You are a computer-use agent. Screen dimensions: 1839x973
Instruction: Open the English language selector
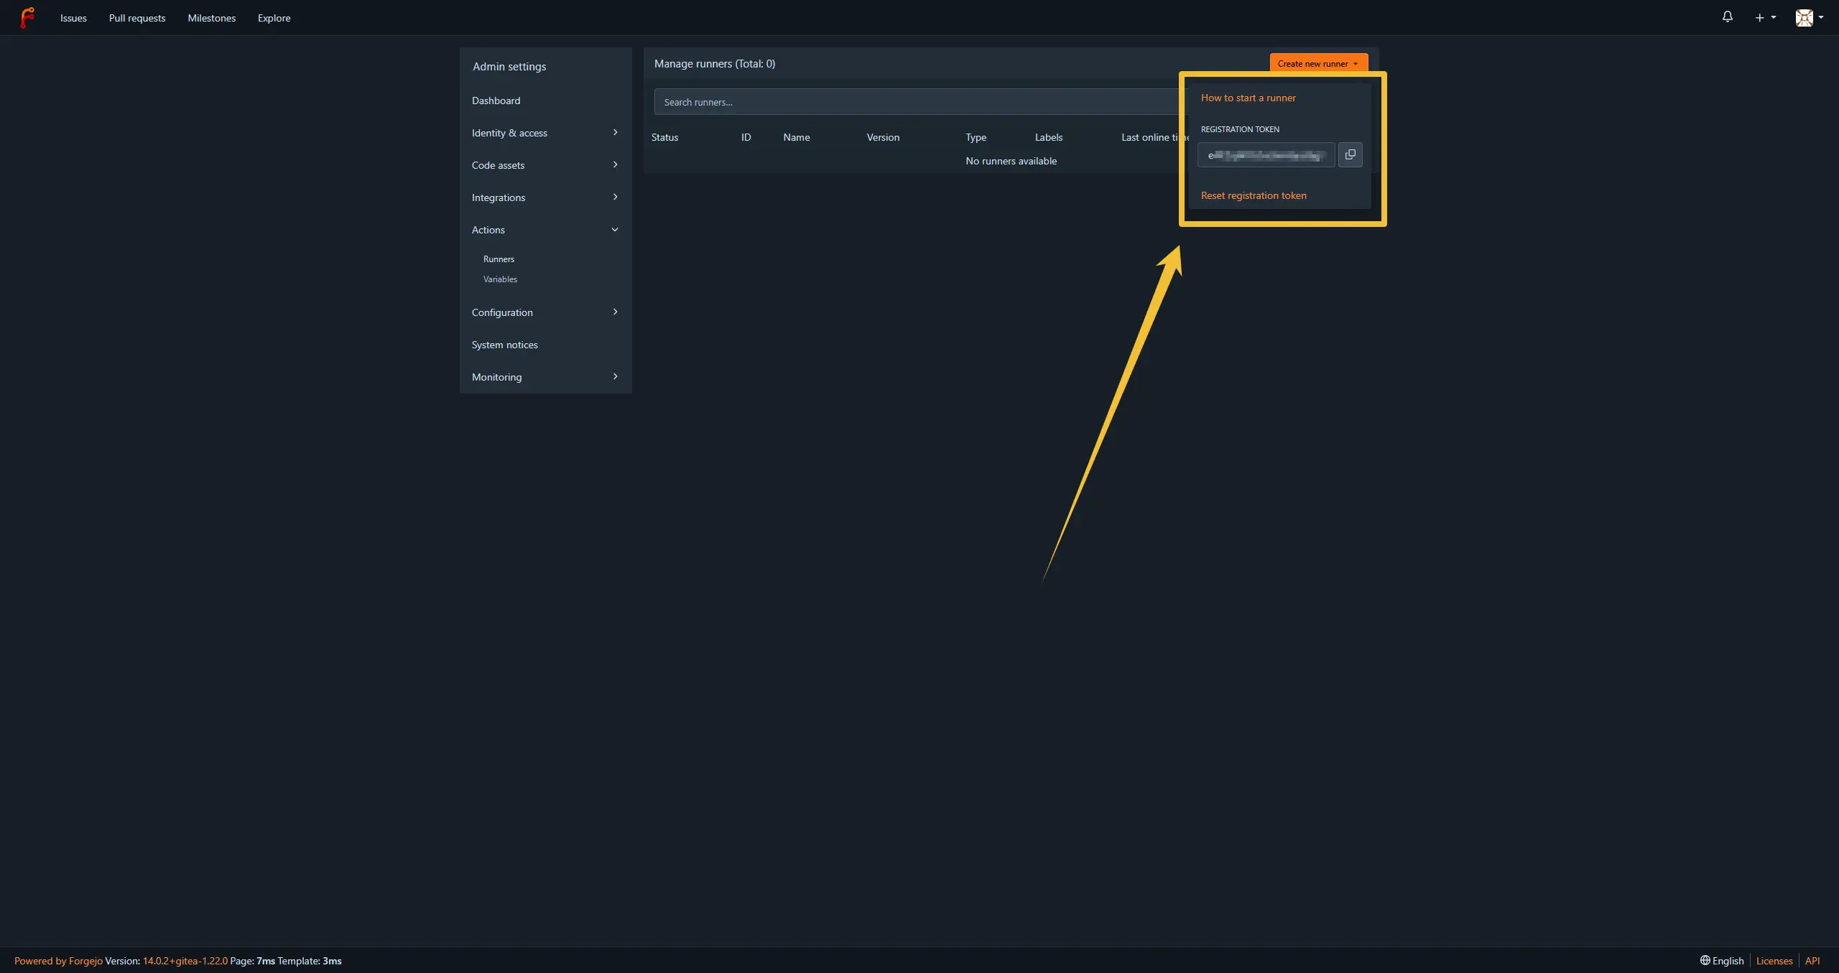(x=1721, y=961)
